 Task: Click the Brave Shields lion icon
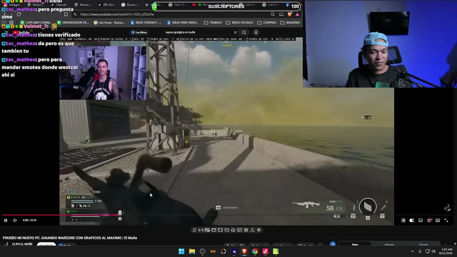tap(290, 14)
